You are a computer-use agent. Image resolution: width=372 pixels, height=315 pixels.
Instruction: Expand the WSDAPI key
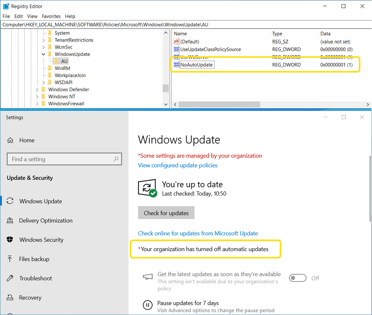pyautogui.click(x=44, y=83)
